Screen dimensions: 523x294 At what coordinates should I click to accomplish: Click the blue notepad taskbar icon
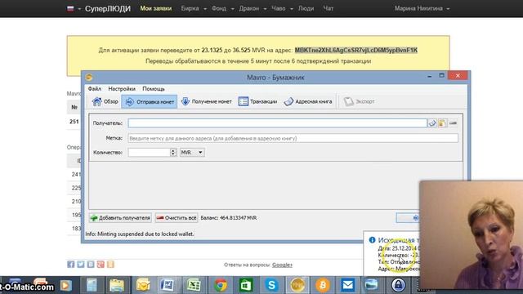click(92, 285)
